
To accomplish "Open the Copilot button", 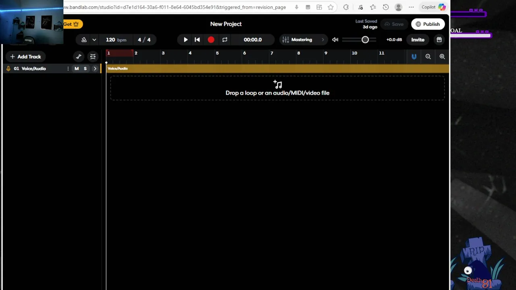I will [x=434, y=7].
